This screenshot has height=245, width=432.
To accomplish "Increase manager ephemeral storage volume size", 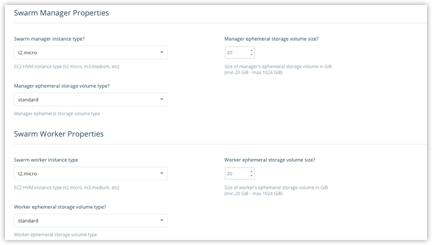I will (x=251, y=51).
